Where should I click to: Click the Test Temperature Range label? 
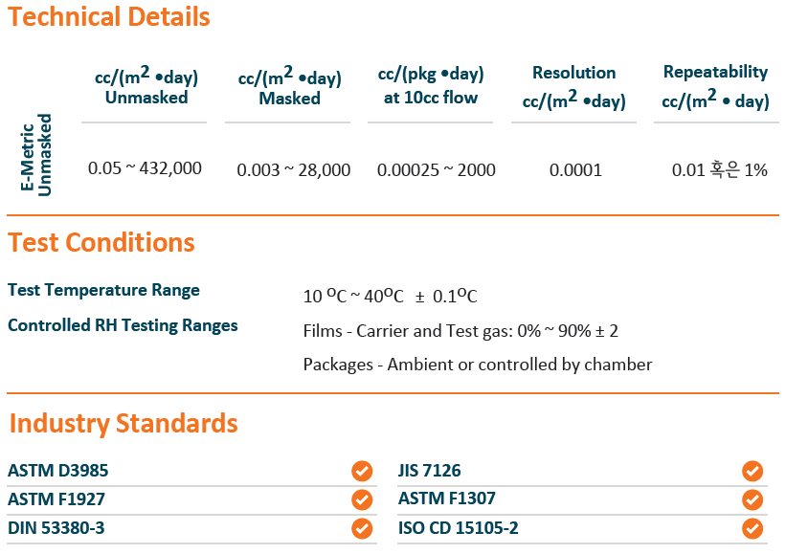[x=103, y=290]
